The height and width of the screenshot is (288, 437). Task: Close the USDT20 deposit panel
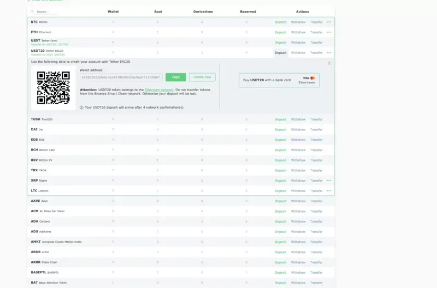[x=329, y=63]
